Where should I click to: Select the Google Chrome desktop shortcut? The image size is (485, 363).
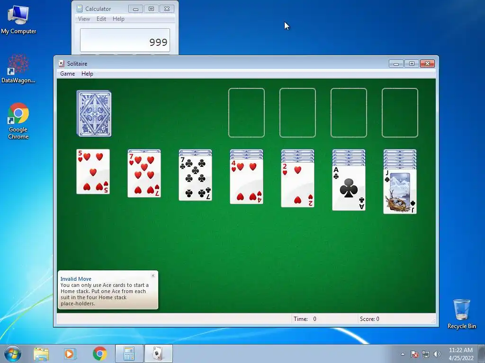[x=18, y=121]
